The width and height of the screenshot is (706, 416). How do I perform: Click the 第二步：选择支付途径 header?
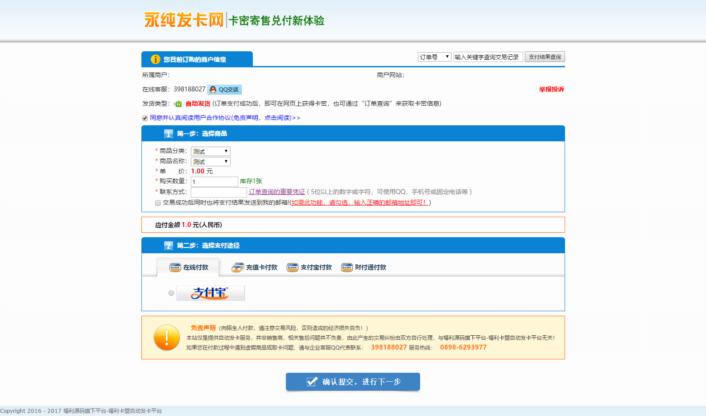click(208, 246)
